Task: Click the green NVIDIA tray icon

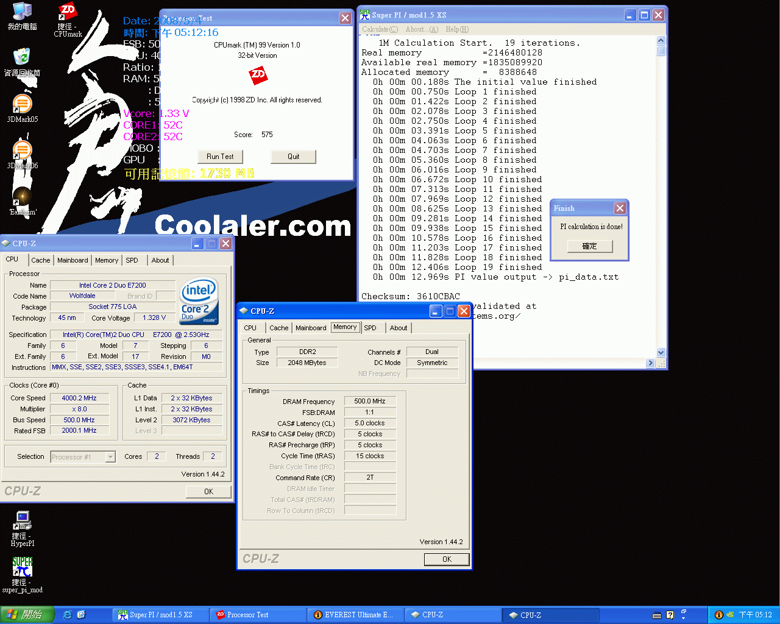Action: 729,615
